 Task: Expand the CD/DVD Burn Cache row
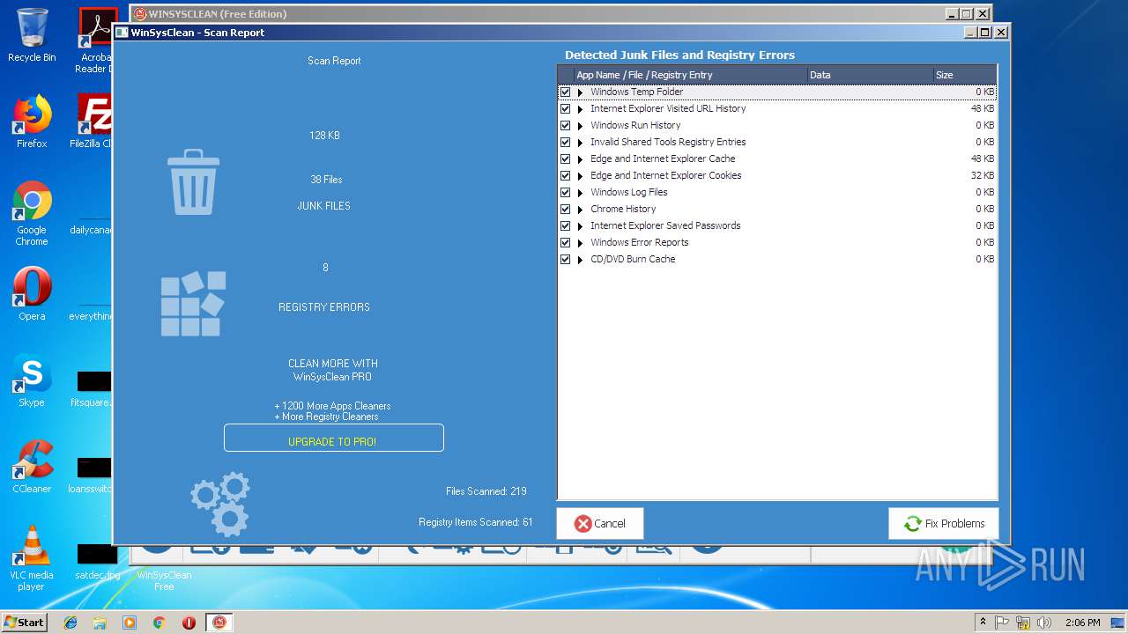point(580,260)
